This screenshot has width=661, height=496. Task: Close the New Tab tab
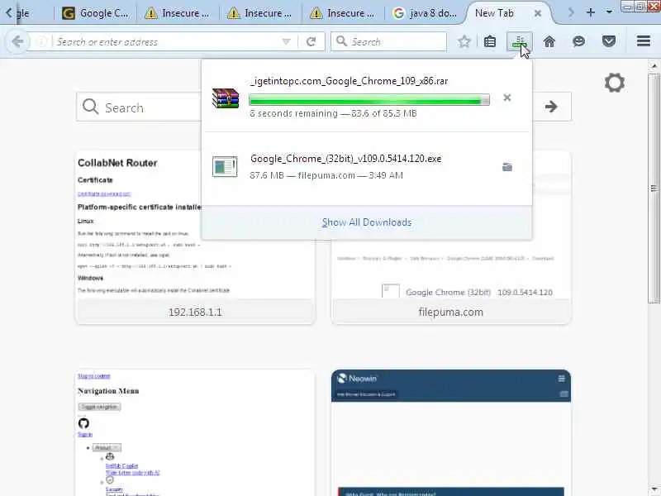click(x=538, y=13)
